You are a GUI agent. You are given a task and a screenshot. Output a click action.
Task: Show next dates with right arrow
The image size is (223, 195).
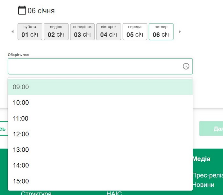pyautogui.click(x=180, y=32)
